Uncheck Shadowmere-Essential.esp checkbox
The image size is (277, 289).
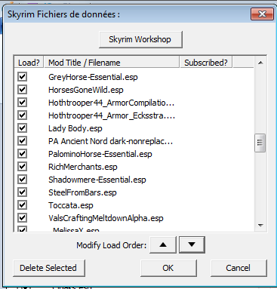[x=22, y=179]
